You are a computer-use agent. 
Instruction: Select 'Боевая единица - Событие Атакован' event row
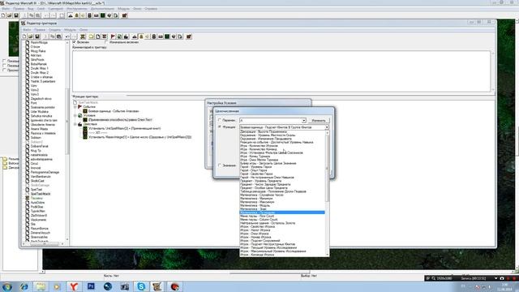(x=114, y=111)
